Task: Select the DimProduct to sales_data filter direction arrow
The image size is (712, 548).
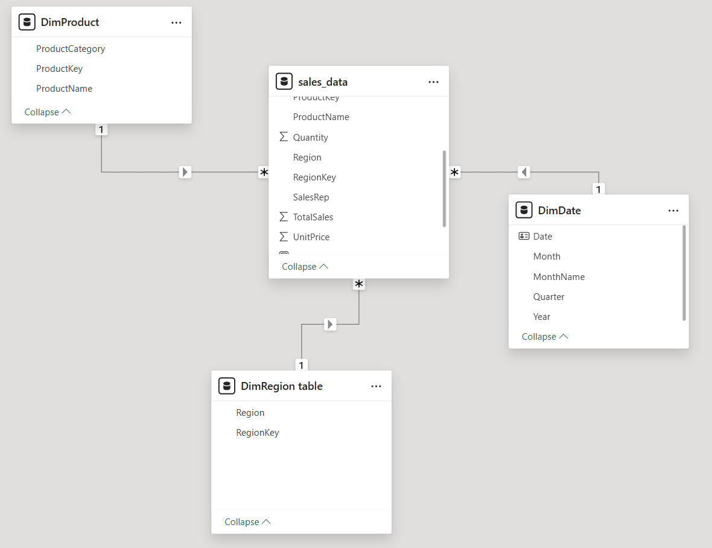Action: click(x=185, y=172)
